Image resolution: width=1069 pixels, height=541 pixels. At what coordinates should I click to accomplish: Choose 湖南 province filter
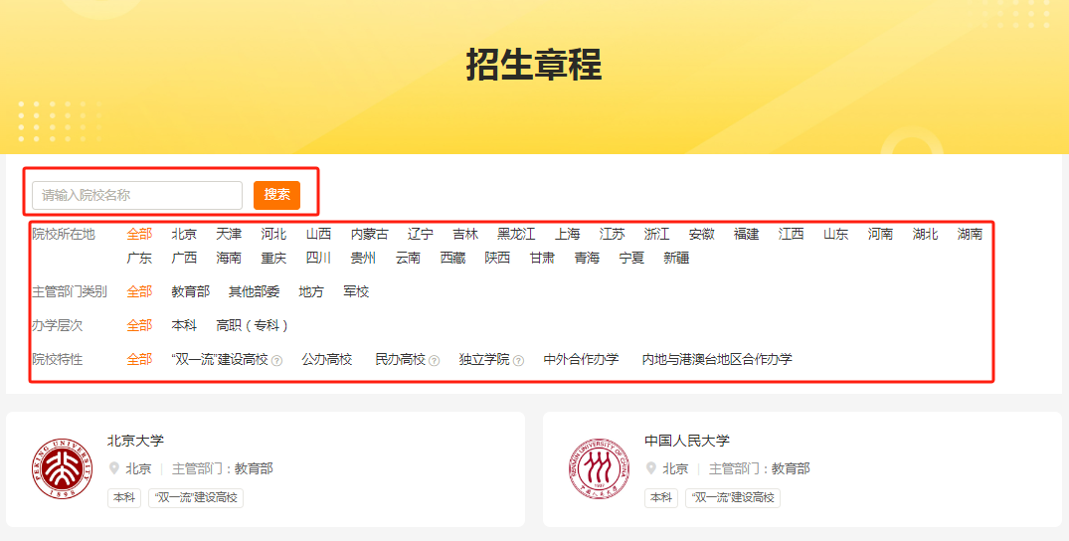970,234
